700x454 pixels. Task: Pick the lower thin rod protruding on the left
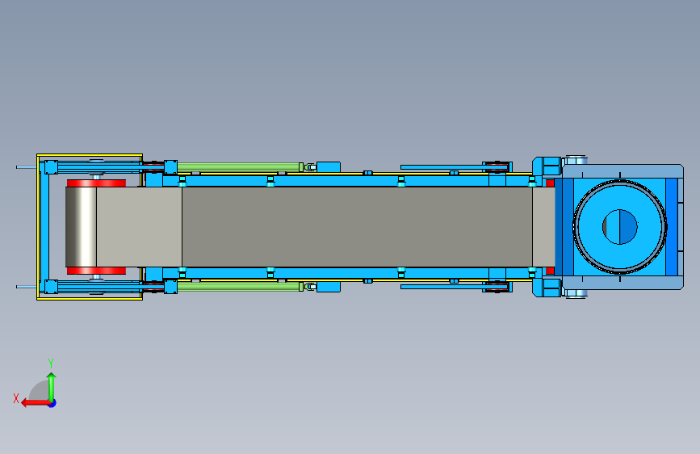27,287
